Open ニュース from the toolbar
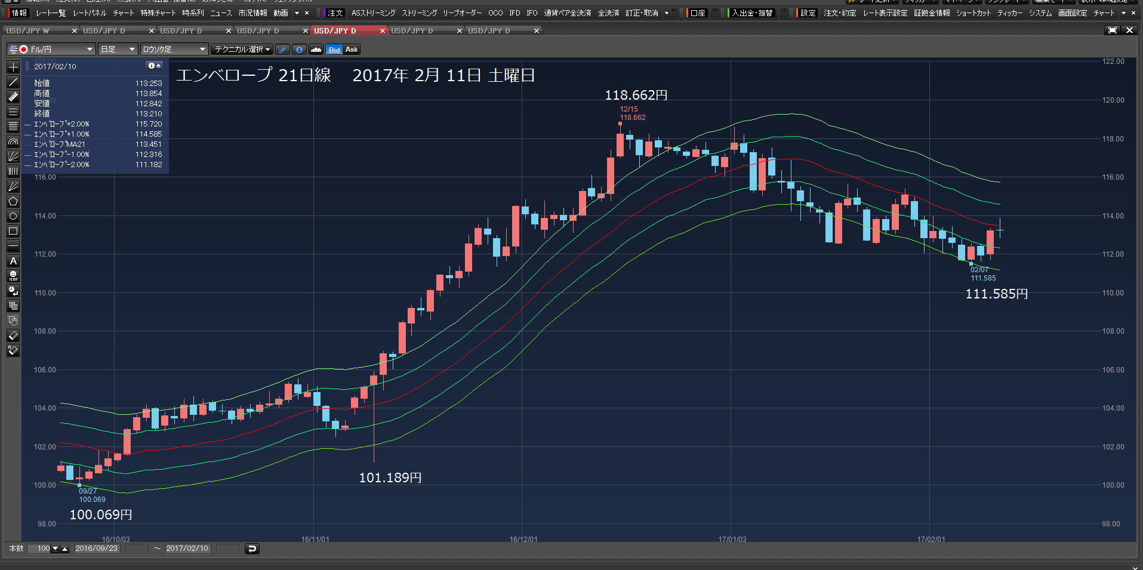Image resolution: width=1143 pixels, height=570 pixels. pyautogui.click(x=221, y=13)
